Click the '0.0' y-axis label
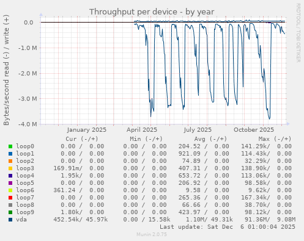The image size is (304, 241). [x=29, y=23]
